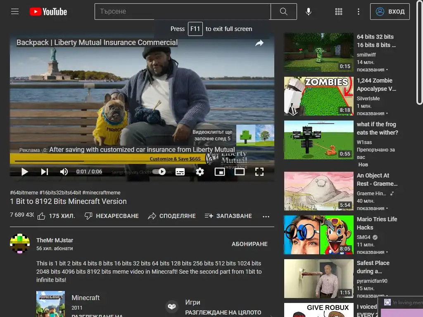Screen dimensions: 423x317
Task: Like the video with 175 хил.
Action: point(56,216)
